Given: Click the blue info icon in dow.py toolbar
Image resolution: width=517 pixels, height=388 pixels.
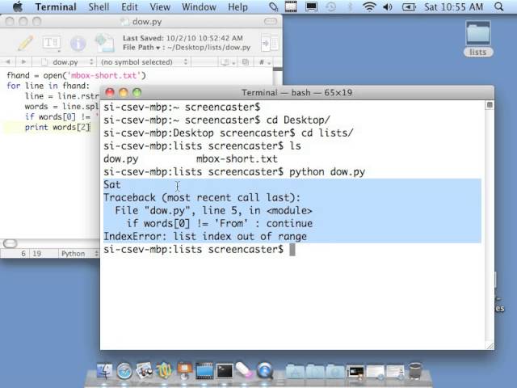Looking at the screenshot, I should (x=78, y=43).
